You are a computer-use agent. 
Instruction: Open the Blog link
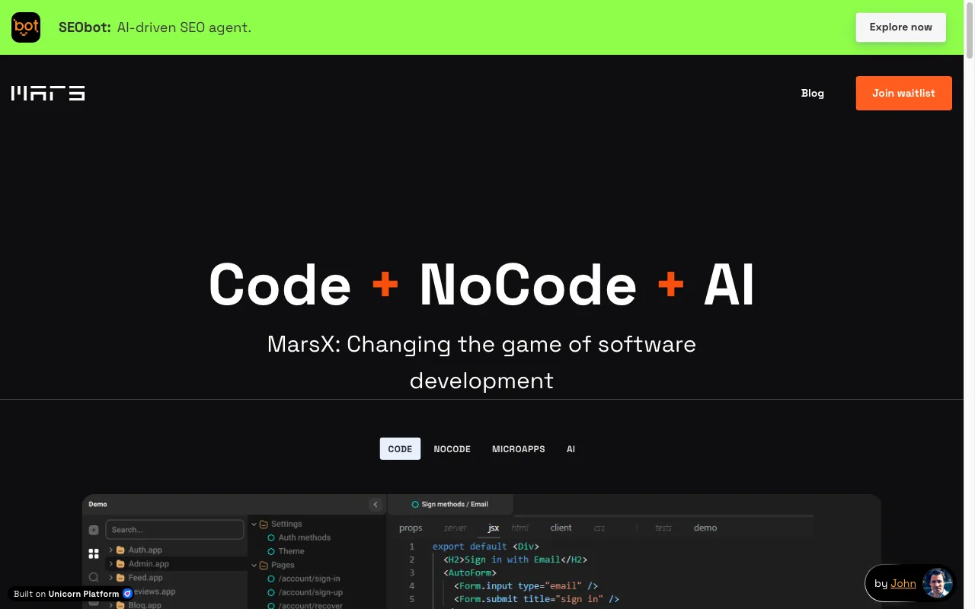[813, 93]
